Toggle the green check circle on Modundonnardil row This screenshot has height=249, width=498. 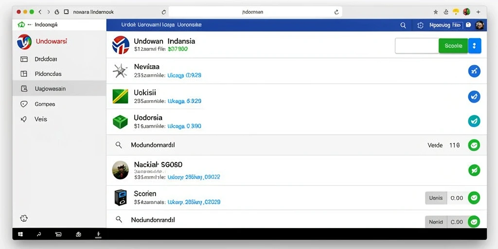[x=474, y=145]
